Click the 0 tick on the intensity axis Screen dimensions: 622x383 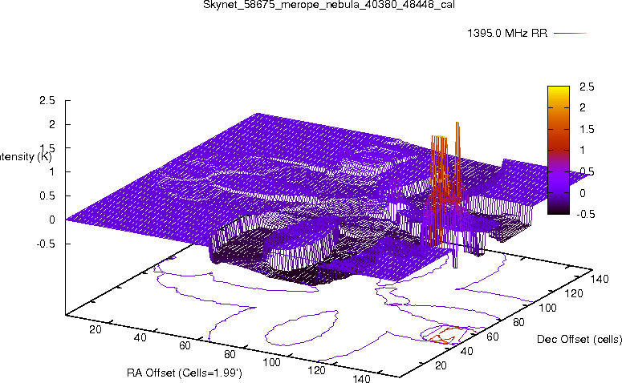(51, 220)
